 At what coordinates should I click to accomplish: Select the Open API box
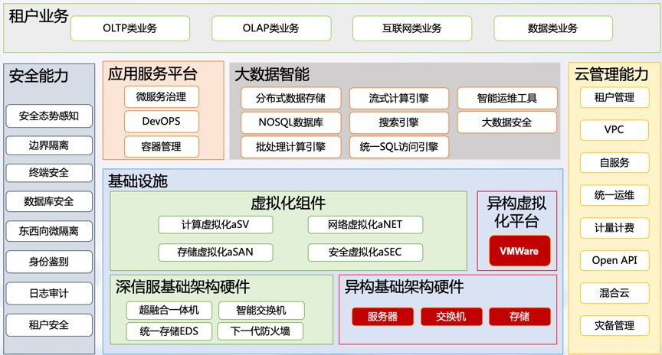pos(614,260)
